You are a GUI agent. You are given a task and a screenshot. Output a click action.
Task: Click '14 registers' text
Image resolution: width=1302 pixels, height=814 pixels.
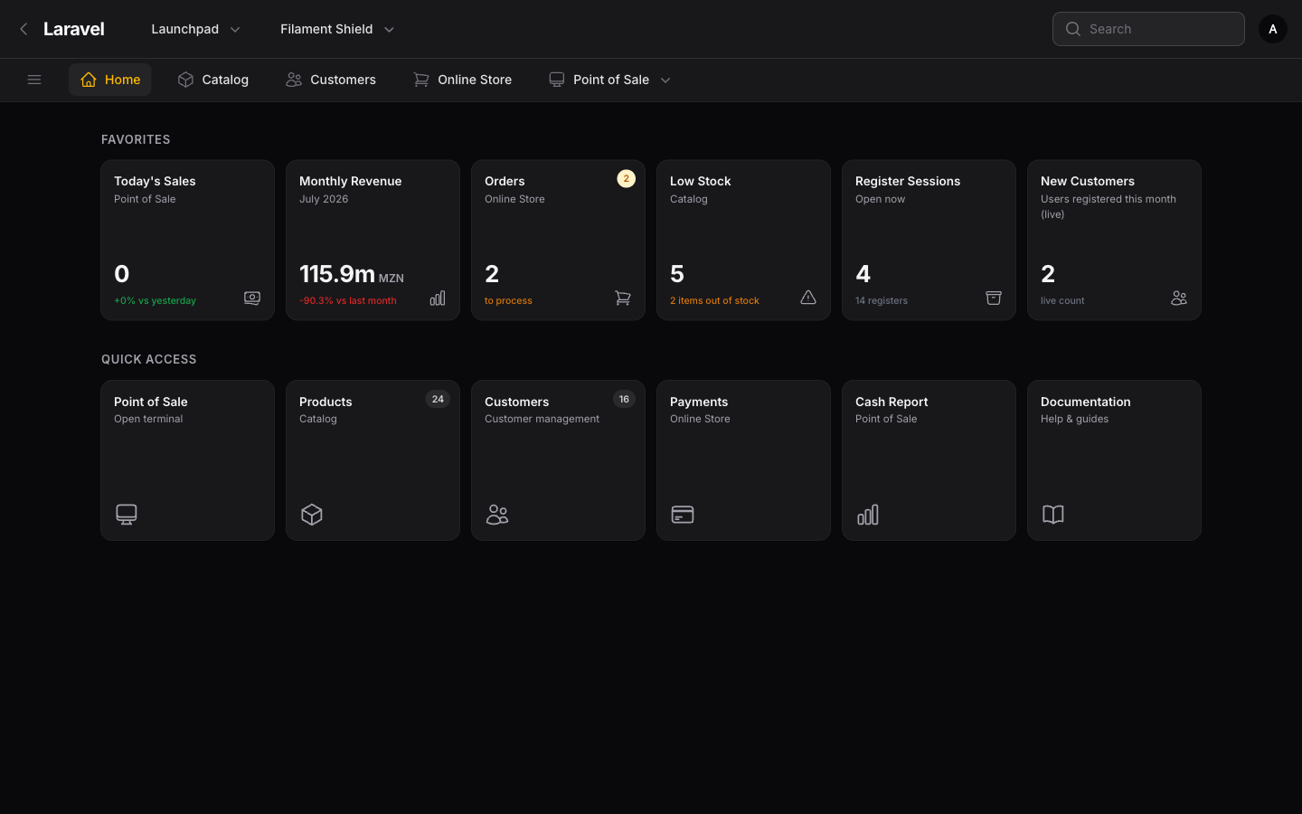882,300
